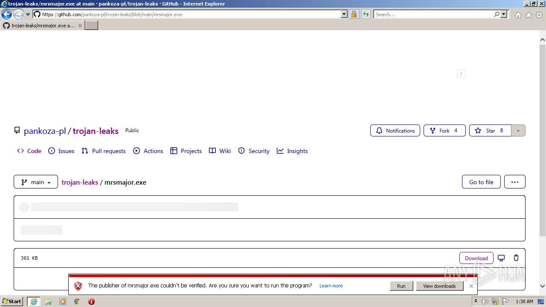Go back with the browser Back arrow

point(6,14)
